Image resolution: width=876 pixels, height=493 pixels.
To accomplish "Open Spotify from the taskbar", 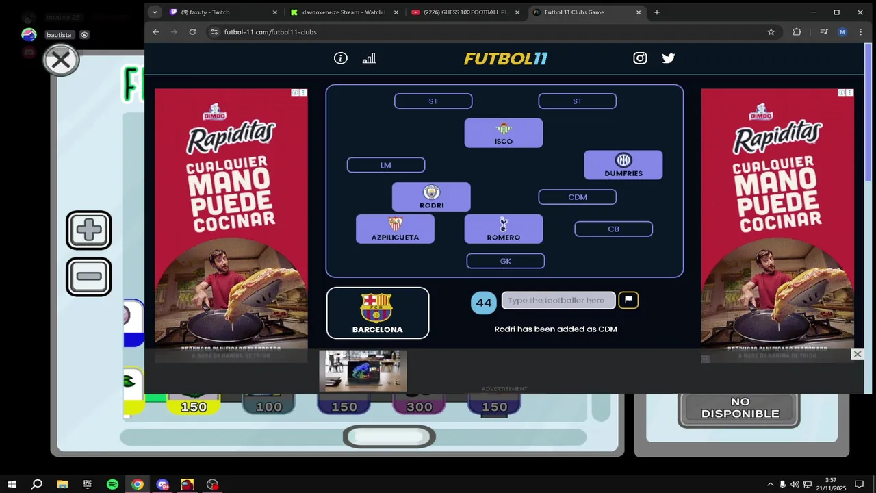I will [x=112, y=484].
